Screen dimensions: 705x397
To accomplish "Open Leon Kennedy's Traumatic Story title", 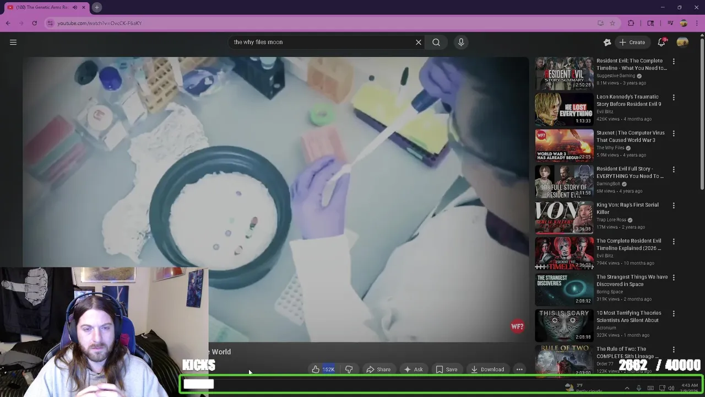I will [628, 100].
